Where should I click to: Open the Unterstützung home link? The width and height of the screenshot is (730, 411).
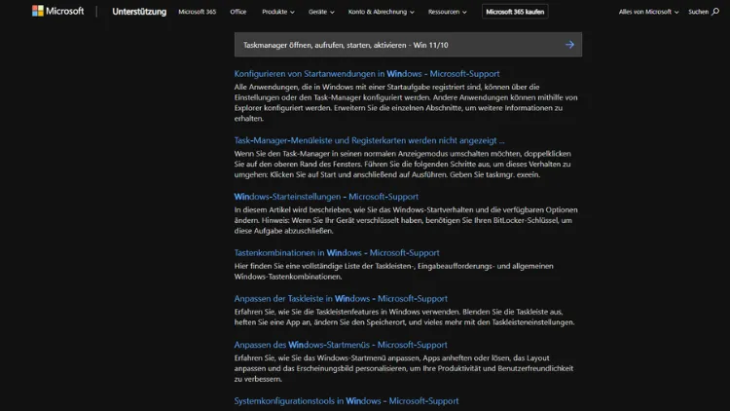click(139, 12)
